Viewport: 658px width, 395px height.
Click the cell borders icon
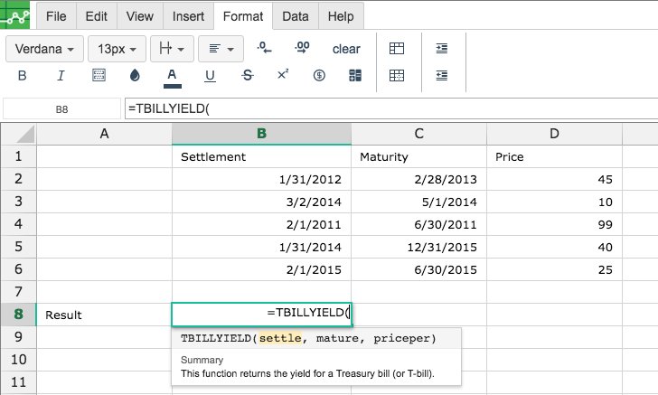pos(99,76)
